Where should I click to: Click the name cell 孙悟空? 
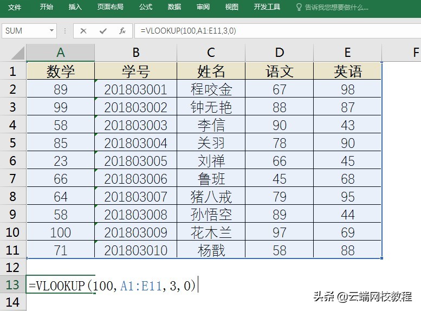tap(211, 215)
